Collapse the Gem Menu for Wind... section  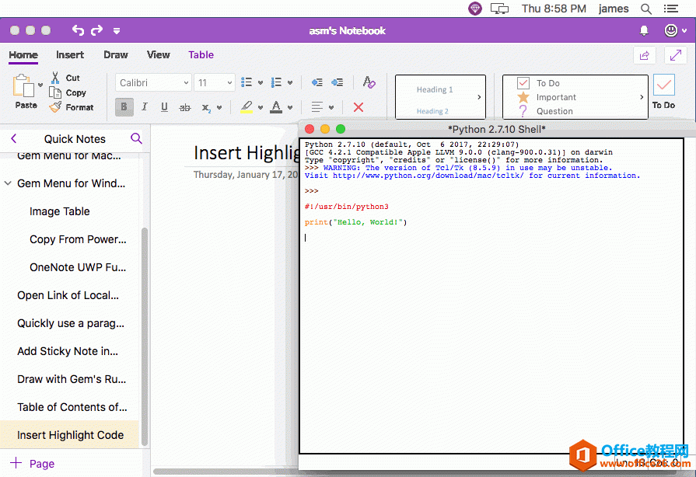click(8, 183)
